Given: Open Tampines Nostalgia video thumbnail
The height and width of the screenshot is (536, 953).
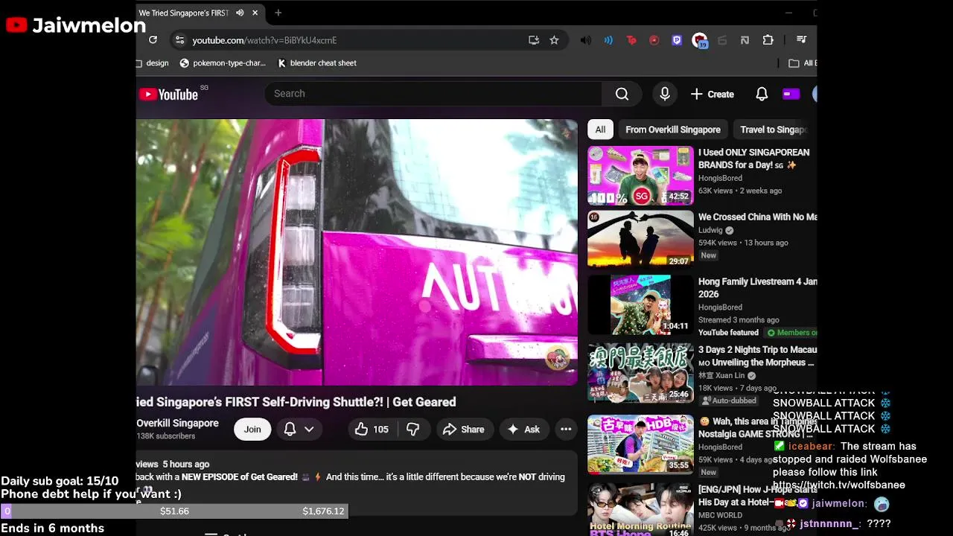Looking at the screenshot, I should coord(640,444).
